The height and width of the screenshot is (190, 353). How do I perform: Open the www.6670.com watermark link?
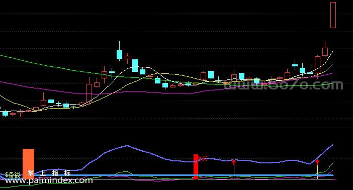pos(284,85)
